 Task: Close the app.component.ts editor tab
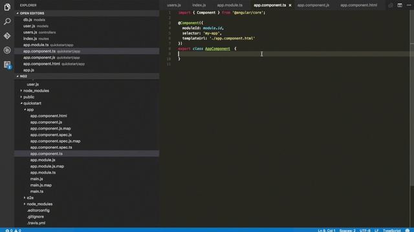click(290, 5)
